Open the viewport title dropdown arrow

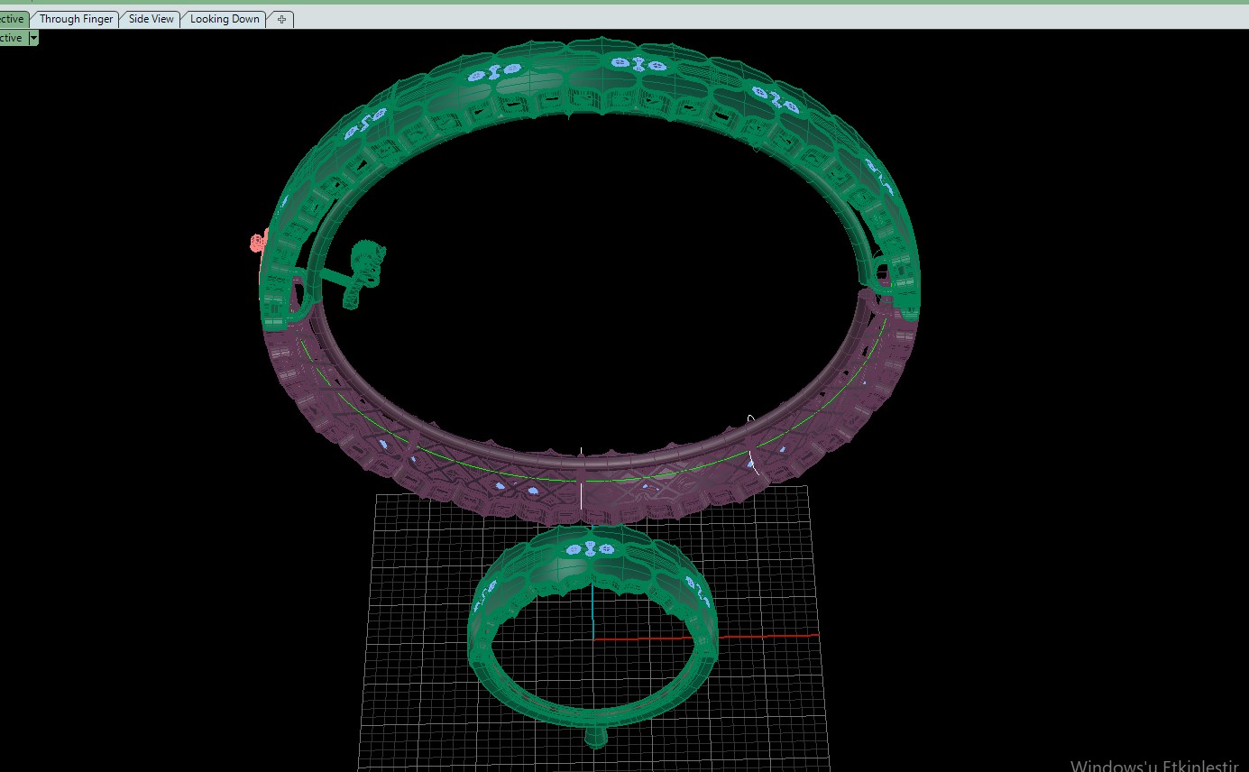33,38
